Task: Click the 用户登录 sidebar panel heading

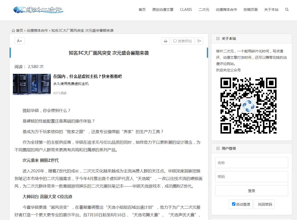Action: [229, 149]
